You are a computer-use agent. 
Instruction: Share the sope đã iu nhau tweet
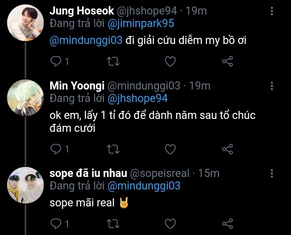(x=228, y=223)
